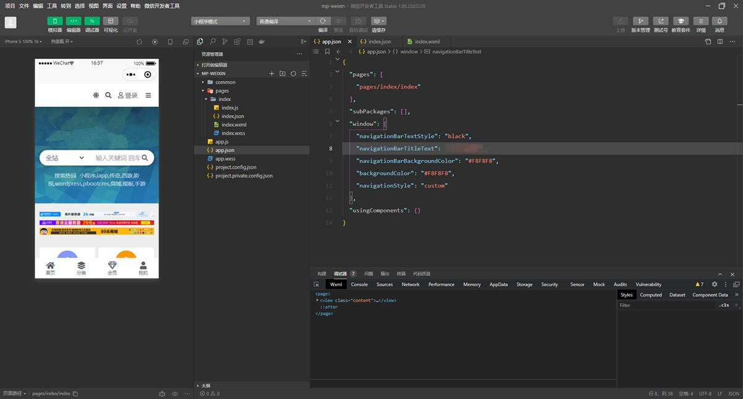
Task: Toggle the 调试器 debugger panel button
Action: 92,21
